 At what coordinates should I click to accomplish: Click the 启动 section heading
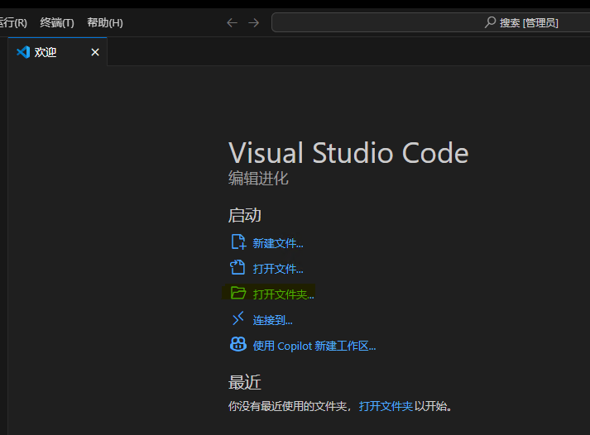(x=245, y=215)
